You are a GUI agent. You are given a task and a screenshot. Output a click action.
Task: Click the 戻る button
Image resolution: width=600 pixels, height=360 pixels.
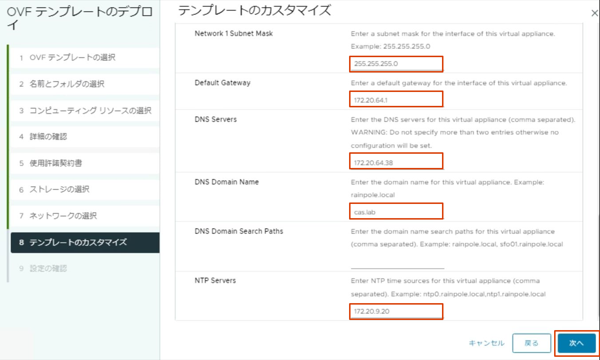coord(531,343)
